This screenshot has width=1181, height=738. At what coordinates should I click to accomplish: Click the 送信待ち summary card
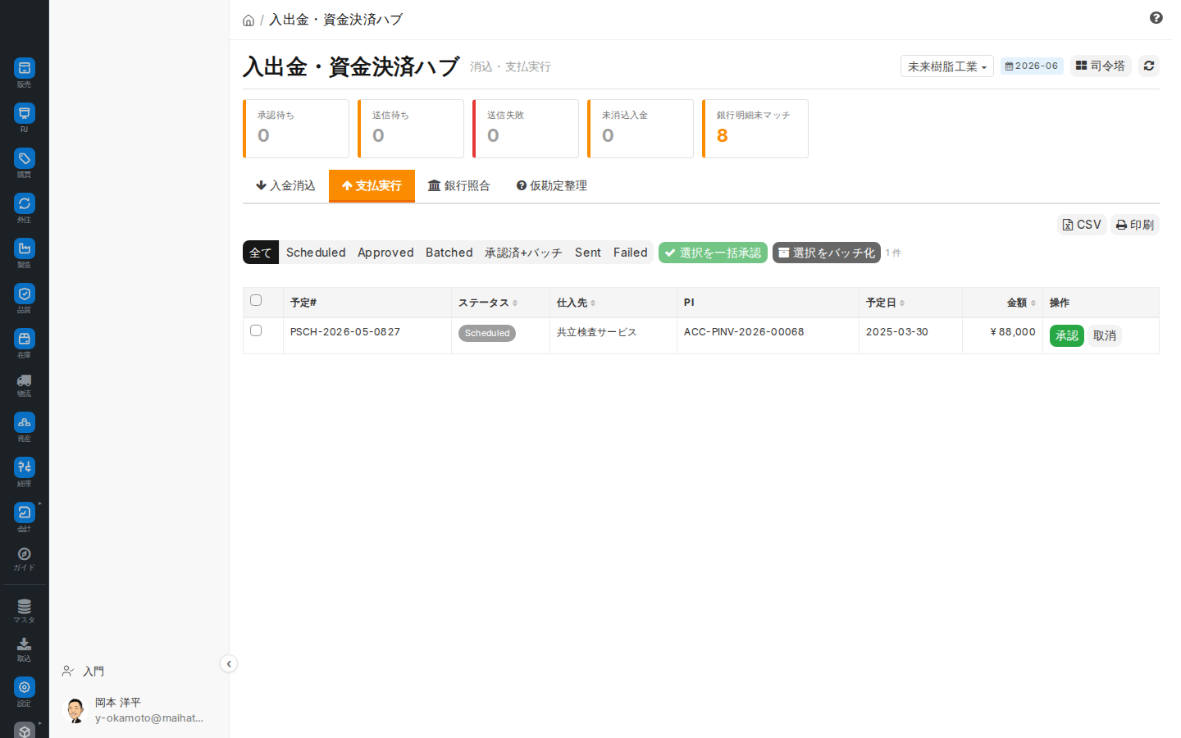click(x=411, y=129)
